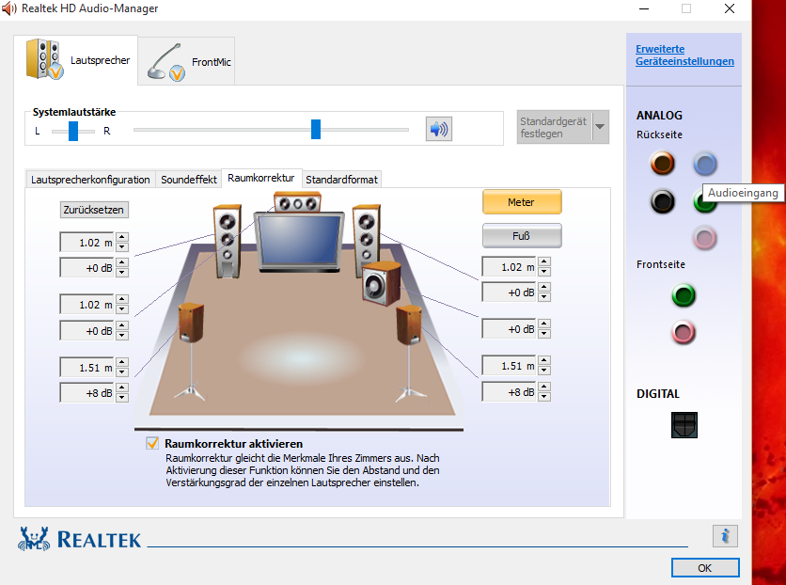Image resolution: width=786 pixels, height=585 pixels.
Task: Click the front right +0 dB gain field
Action: (x=510, y=292)
